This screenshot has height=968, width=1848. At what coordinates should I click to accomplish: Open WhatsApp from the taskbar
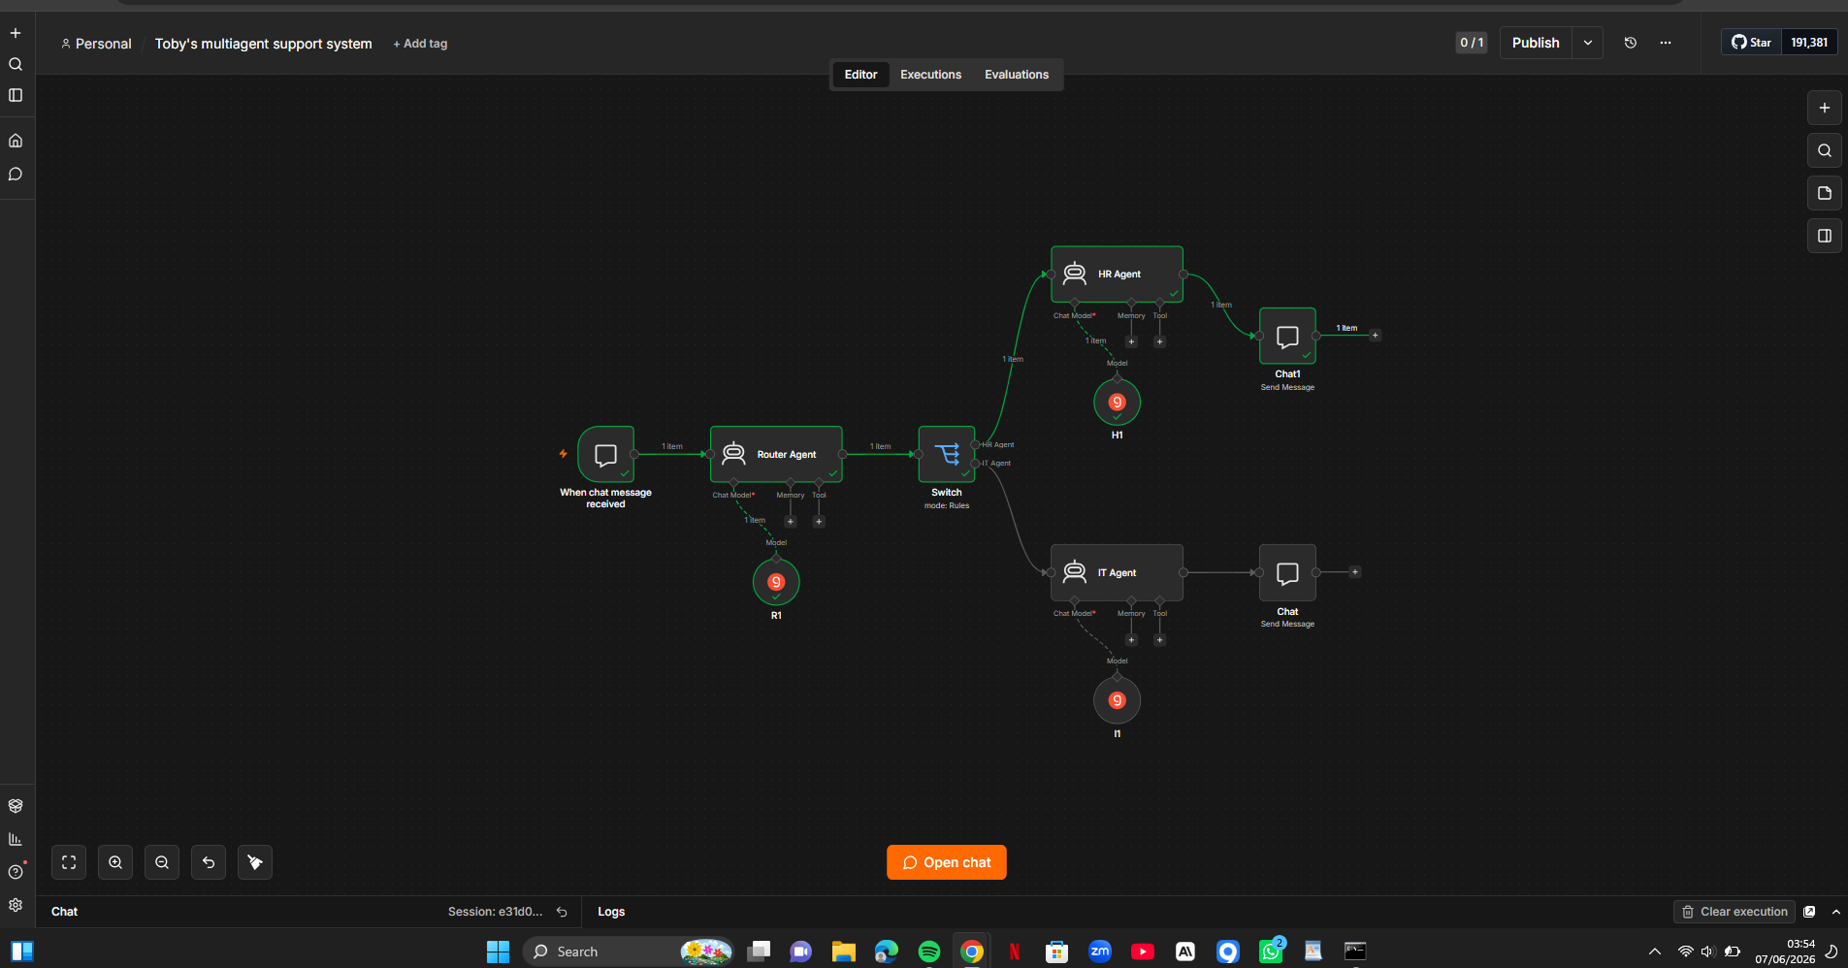pyautogui.click(x=1271, y=952)
